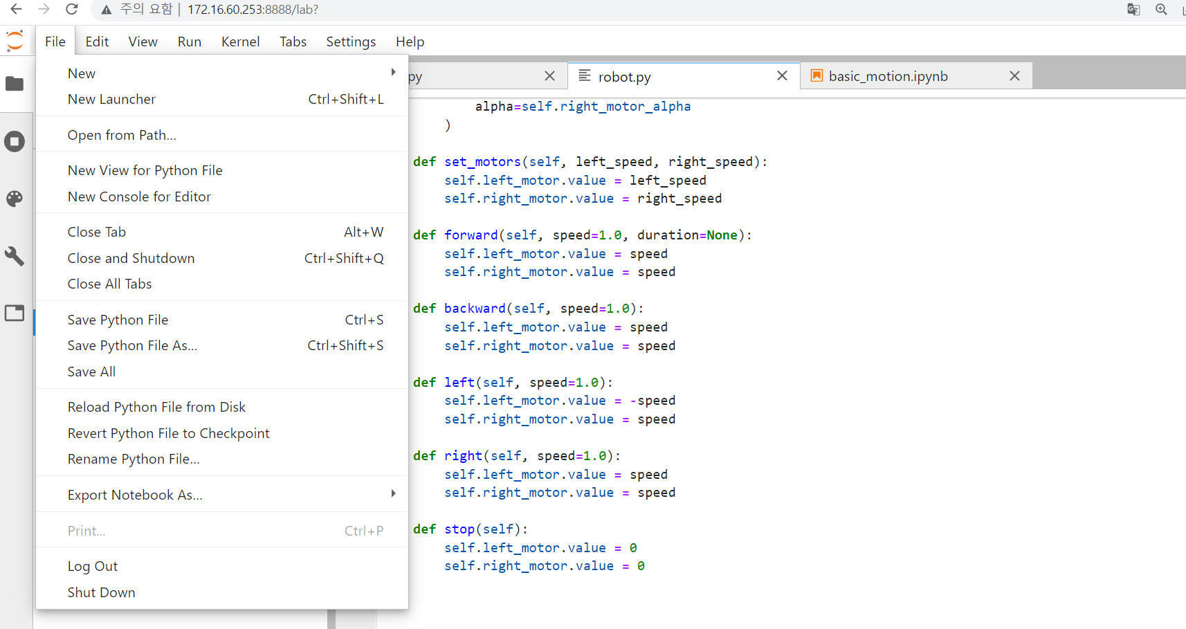Viewport: 1186px width, 629px height.
Task: Click the zoom magnifier icon in the address bar
Action: coord(1162,10)
